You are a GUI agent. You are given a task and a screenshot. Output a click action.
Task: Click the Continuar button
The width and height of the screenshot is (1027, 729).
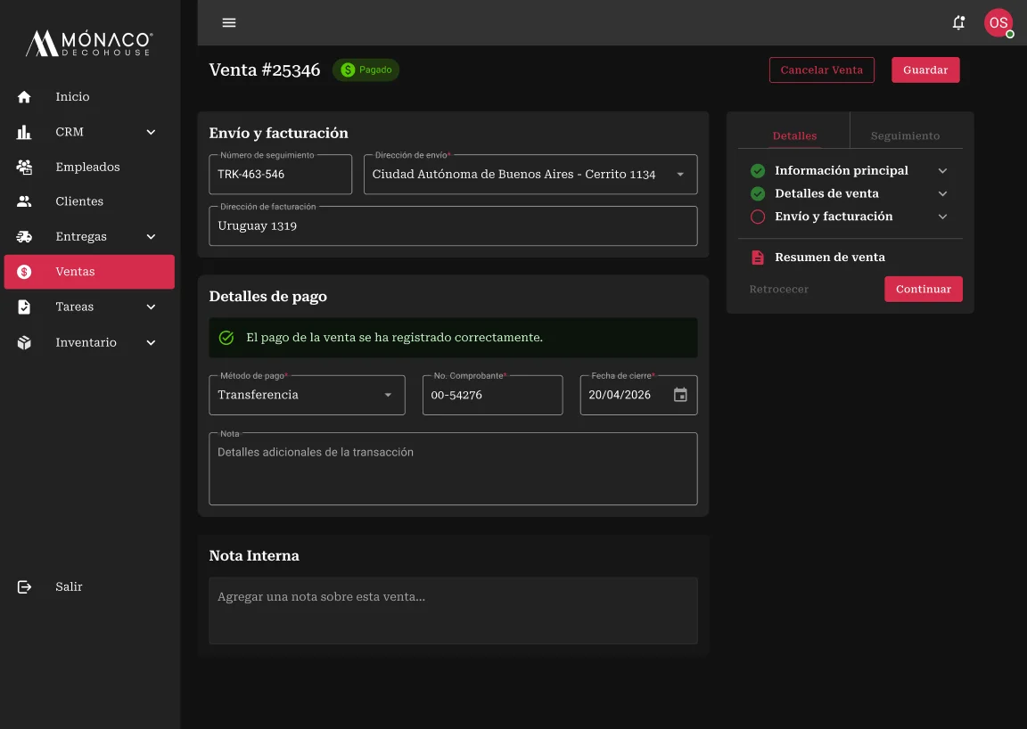coord(923,289)
